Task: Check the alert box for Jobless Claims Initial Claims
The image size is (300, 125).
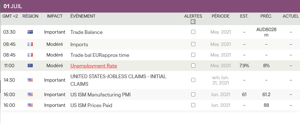Action: [193, 80]
